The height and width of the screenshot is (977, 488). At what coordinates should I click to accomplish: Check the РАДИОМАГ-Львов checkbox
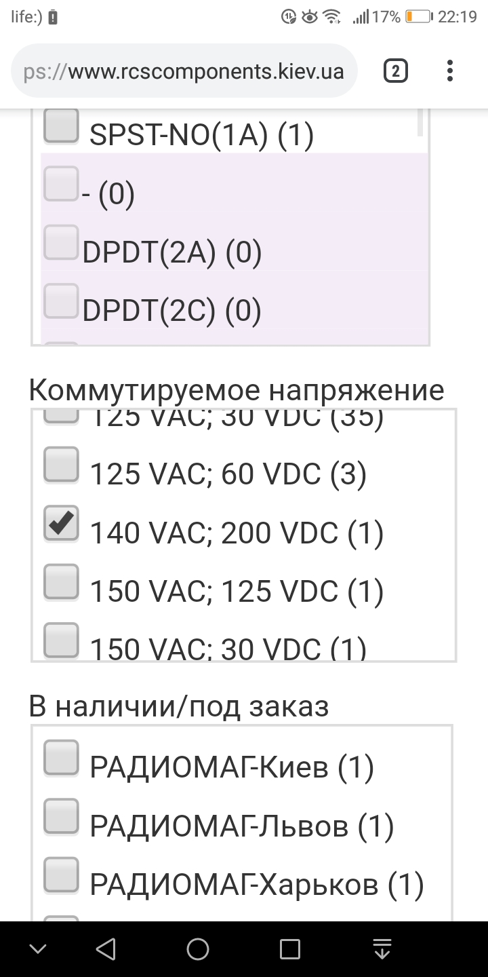pyautogui.click(x=61, y=816)
